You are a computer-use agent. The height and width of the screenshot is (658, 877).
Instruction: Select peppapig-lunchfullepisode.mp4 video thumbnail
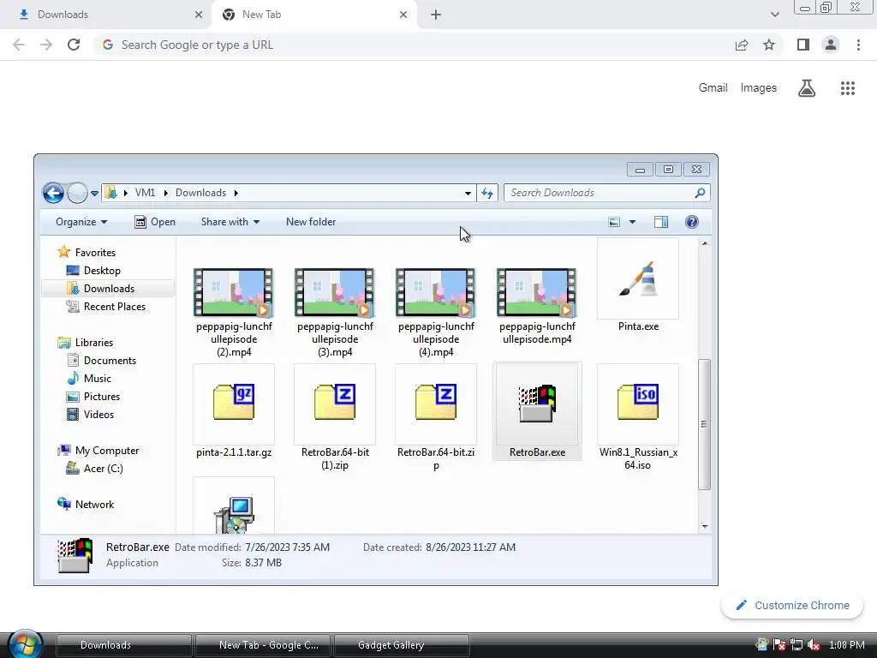[x=537, y=293]
